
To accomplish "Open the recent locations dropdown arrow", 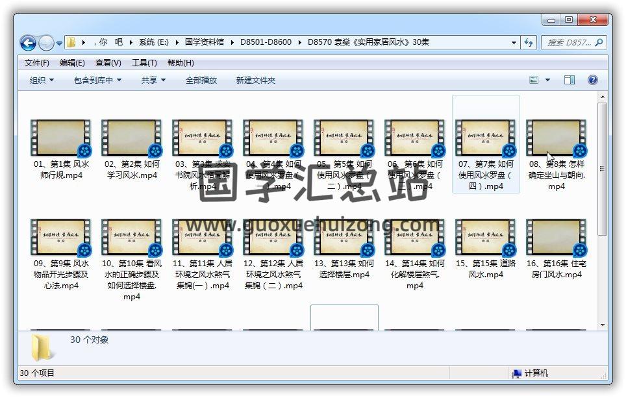I will [59, 43].
